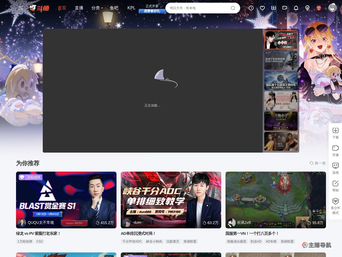Click the search magnifier icon
The width and height of the screenshot is (342, 257).
[233, 8]
